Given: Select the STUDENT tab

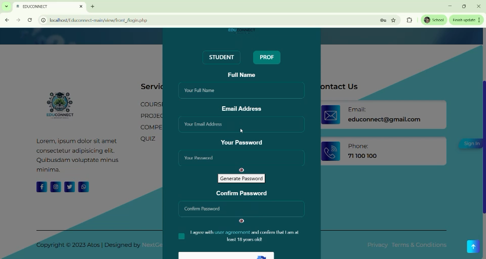Looking at the screenshot, I should coord(221,57).
